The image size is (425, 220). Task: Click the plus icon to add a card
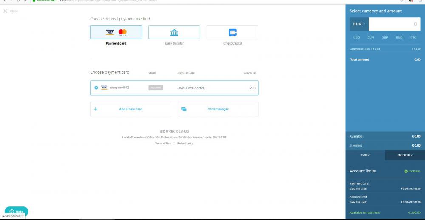96,109
